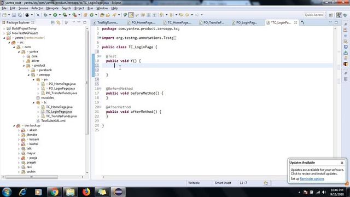Click the Search flashlight toolbar icon
350x197 pixels.
[x=114, y=15]
